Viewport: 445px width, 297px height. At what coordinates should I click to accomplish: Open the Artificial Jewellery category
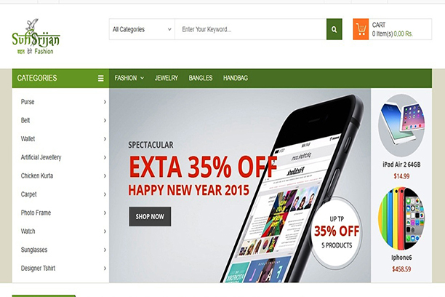[x=41, y=157]
